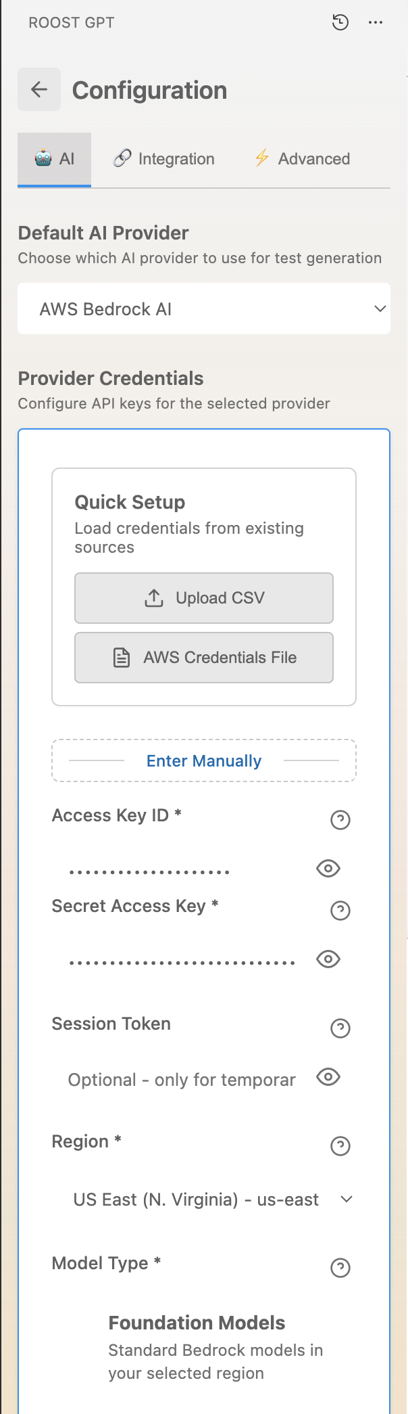Switch to the Integration tab
This screenshot has height=1414, width=408.
[x=163, y=158]
